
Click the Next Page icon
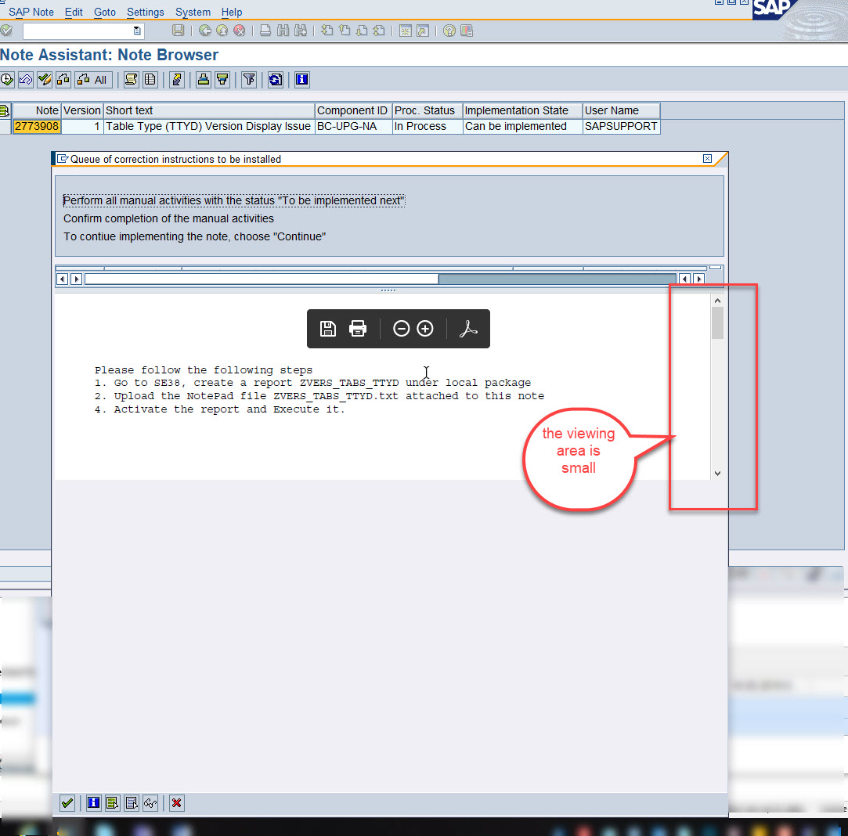click(x=362, y=31)
